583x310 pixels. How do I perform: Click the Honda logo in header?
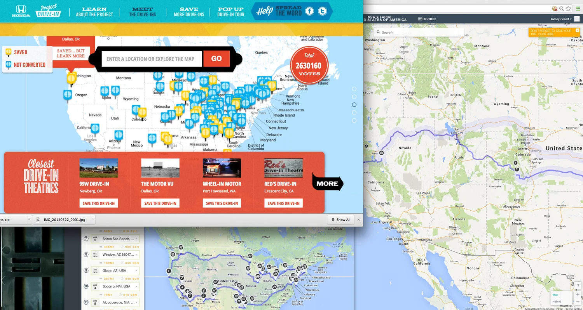click(21, 11)
